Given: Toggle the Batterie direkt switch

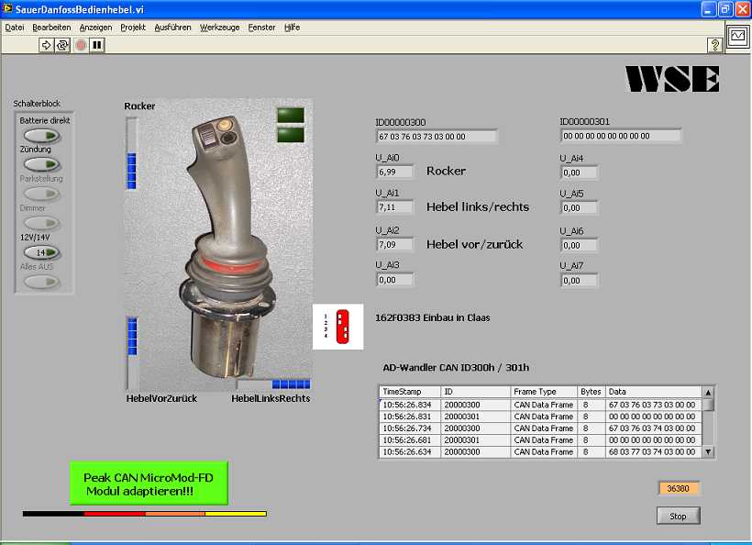Looking at the screenshot, I should (42, 136).
